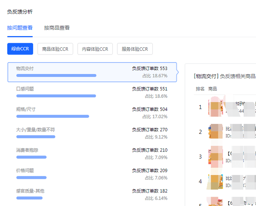The image size is (256, 206).
Task: Click the 排名 column header
Action: (x=200, y=89)
